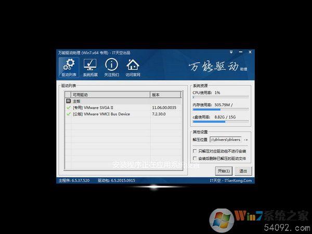
Task: Toggle the 主板 group checkbox
Action: click(69, 101)
